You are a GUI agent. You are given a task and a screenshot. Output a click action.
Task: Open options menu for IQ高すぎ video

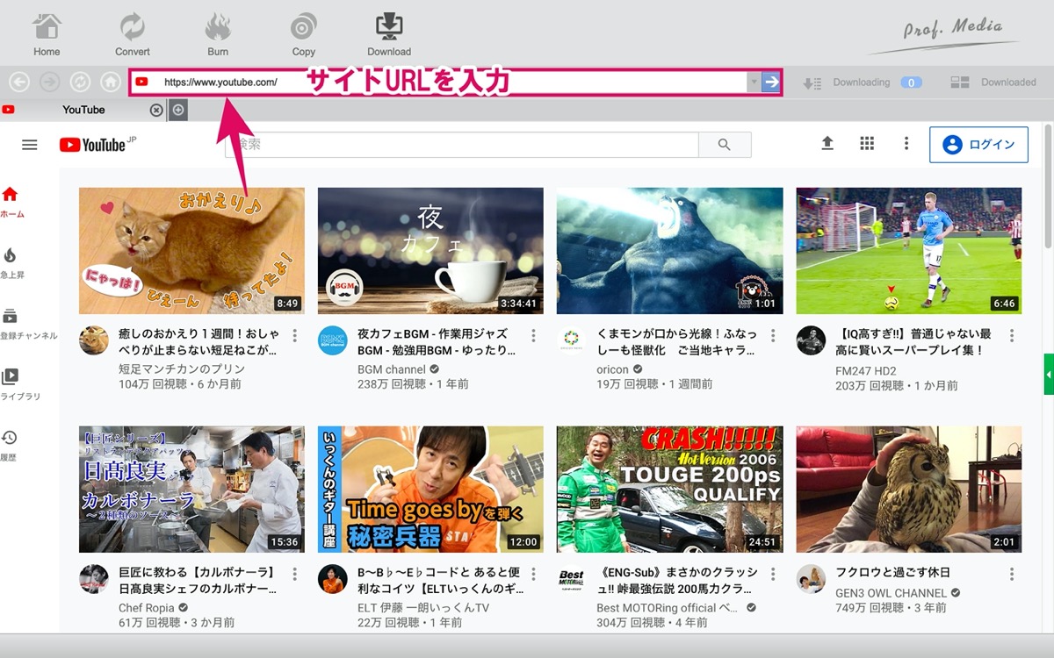(x=1012, y=336)
